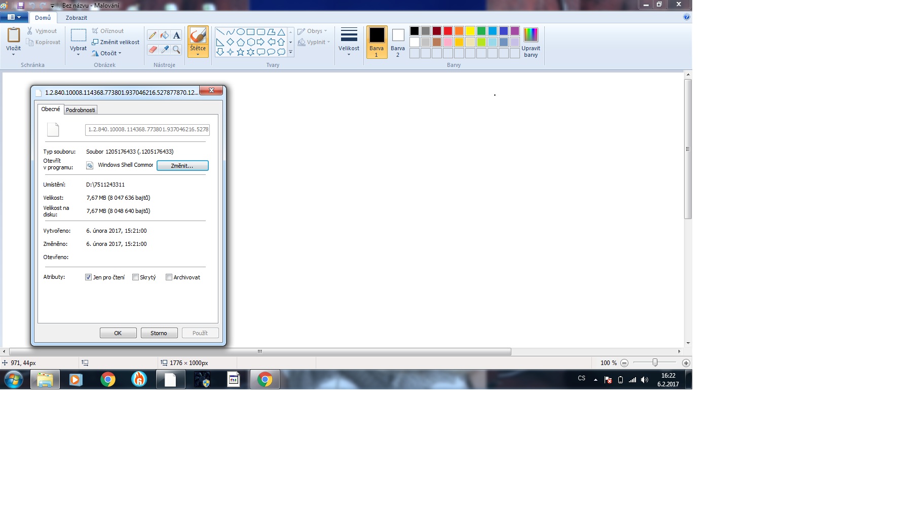Screen dimensions: 900x507
Task: Select Barva 2 background color
Action: point(398,42)
